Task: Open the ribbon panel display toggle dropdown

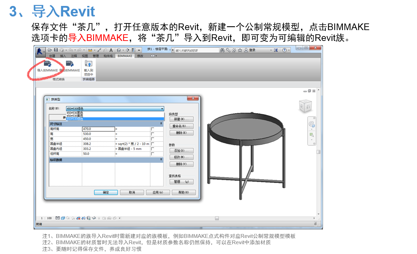Action: pyautogui.click(x=156, y=56)
